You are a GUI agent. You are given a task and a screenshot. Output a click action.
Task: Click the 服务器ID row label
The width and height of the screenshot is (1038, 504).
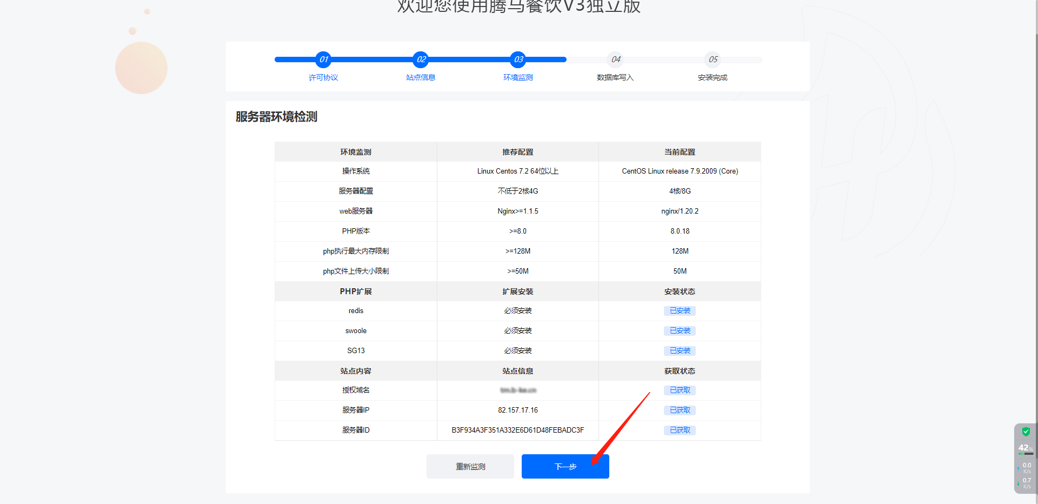(356, 430)
